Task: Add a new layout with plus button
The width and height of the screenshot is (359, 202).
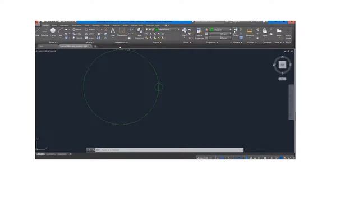Action: pyautogui.click(x=70, y=154)
